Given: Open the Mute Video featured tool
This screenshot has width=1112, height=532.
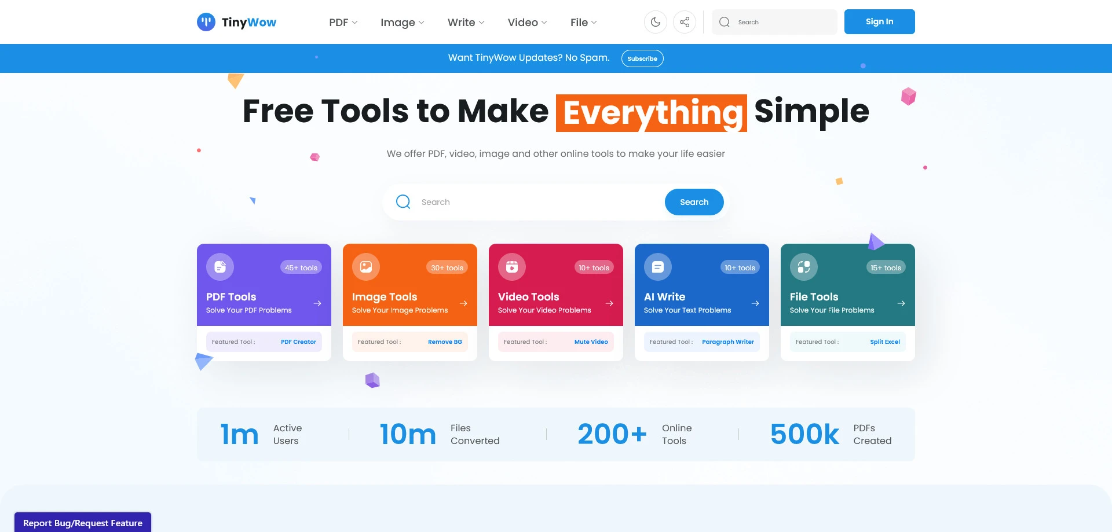Looking at the screenshot, I should (591, 342).
